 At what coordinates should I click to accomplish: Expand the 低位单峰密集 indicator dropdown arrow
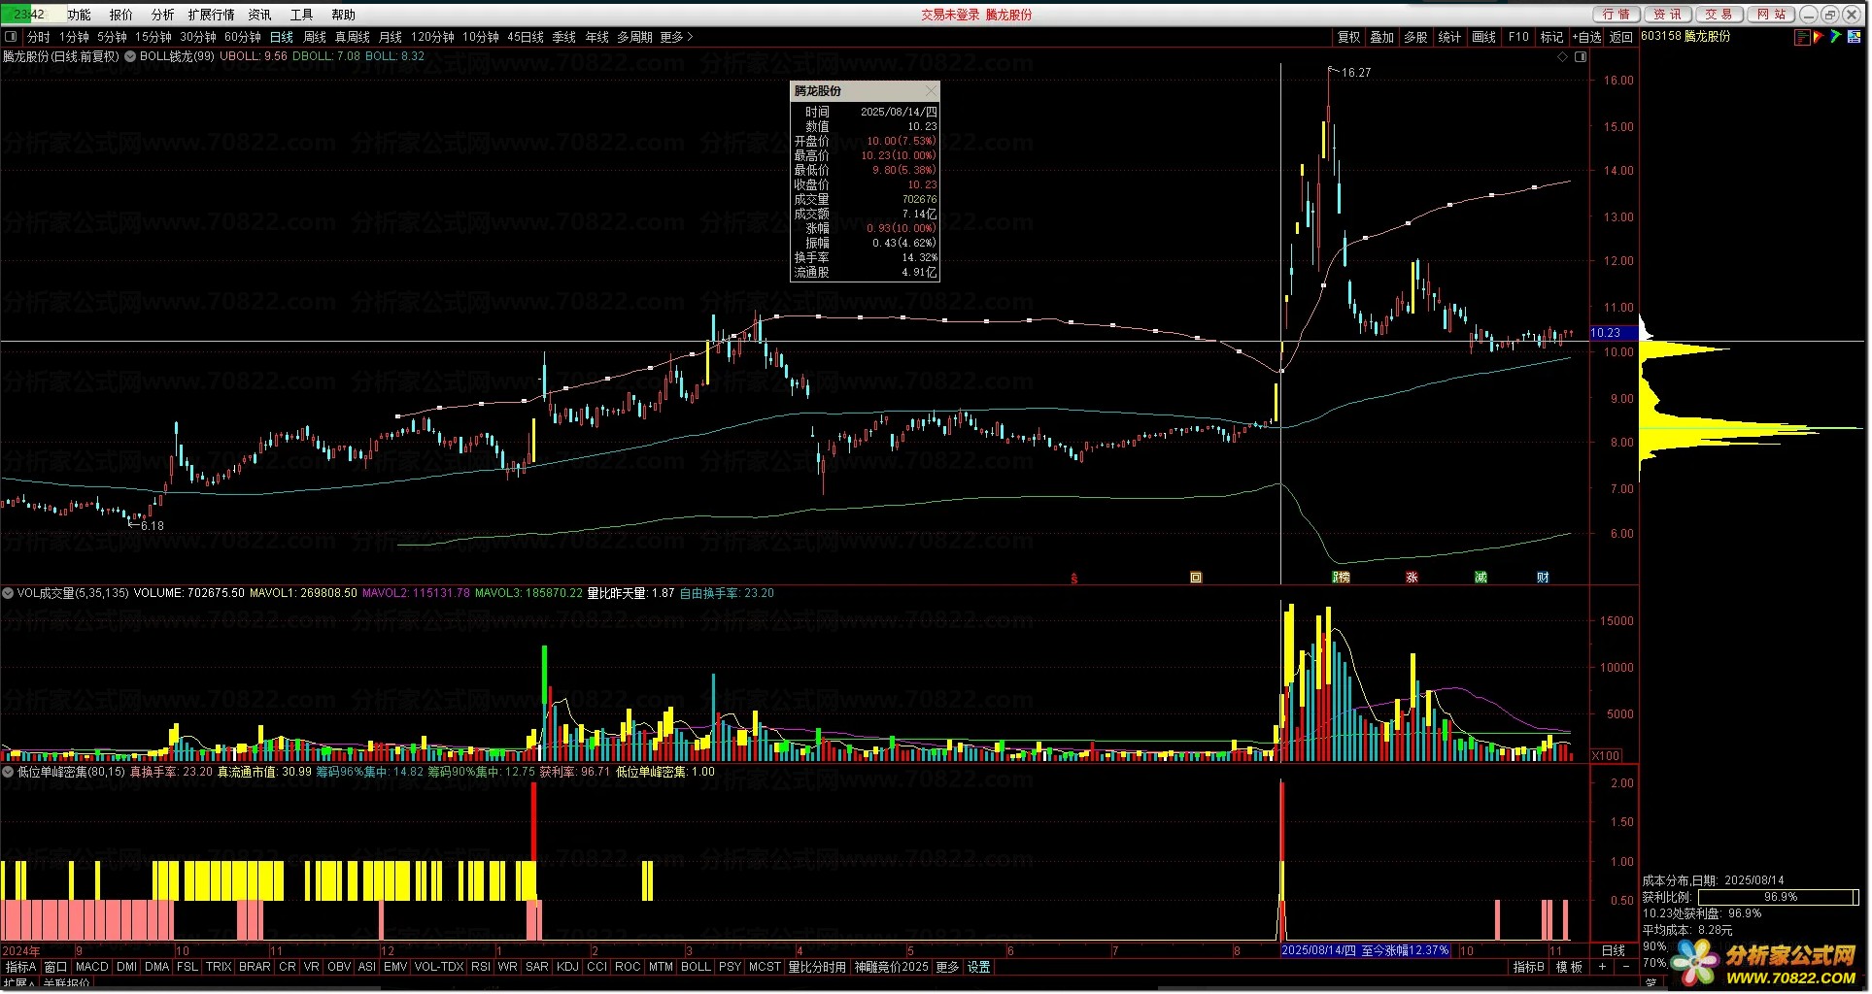click(8, 773)
